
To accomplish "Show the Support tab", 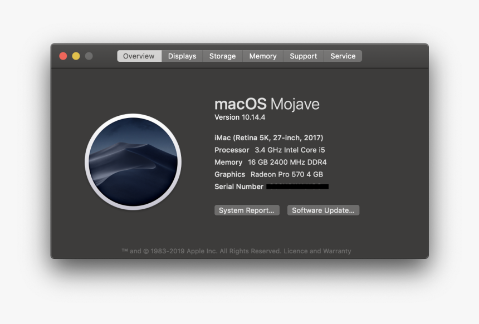I will (304, 56).
